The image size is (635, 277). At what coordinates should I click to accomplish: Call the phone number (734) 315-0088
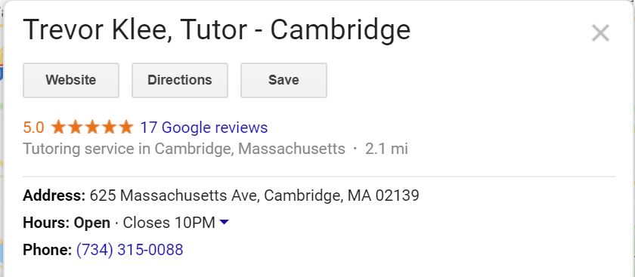(x=129, y=250)
